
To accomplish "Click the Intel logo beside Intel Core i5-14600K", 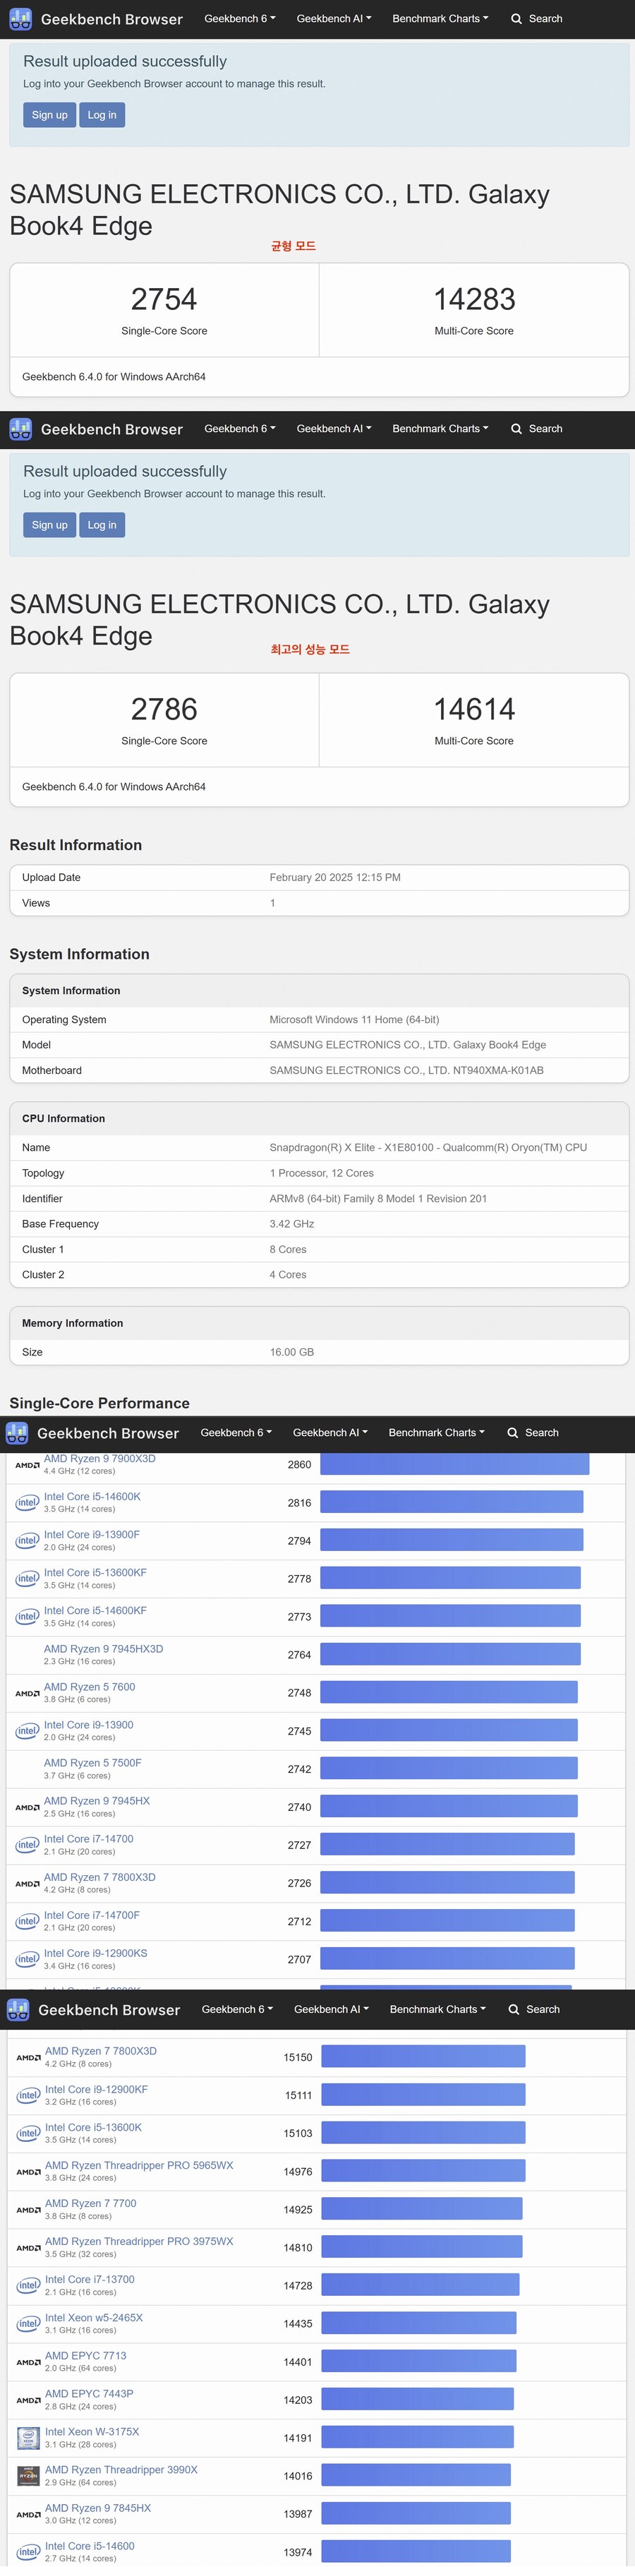I will (x=27, y=1503).
